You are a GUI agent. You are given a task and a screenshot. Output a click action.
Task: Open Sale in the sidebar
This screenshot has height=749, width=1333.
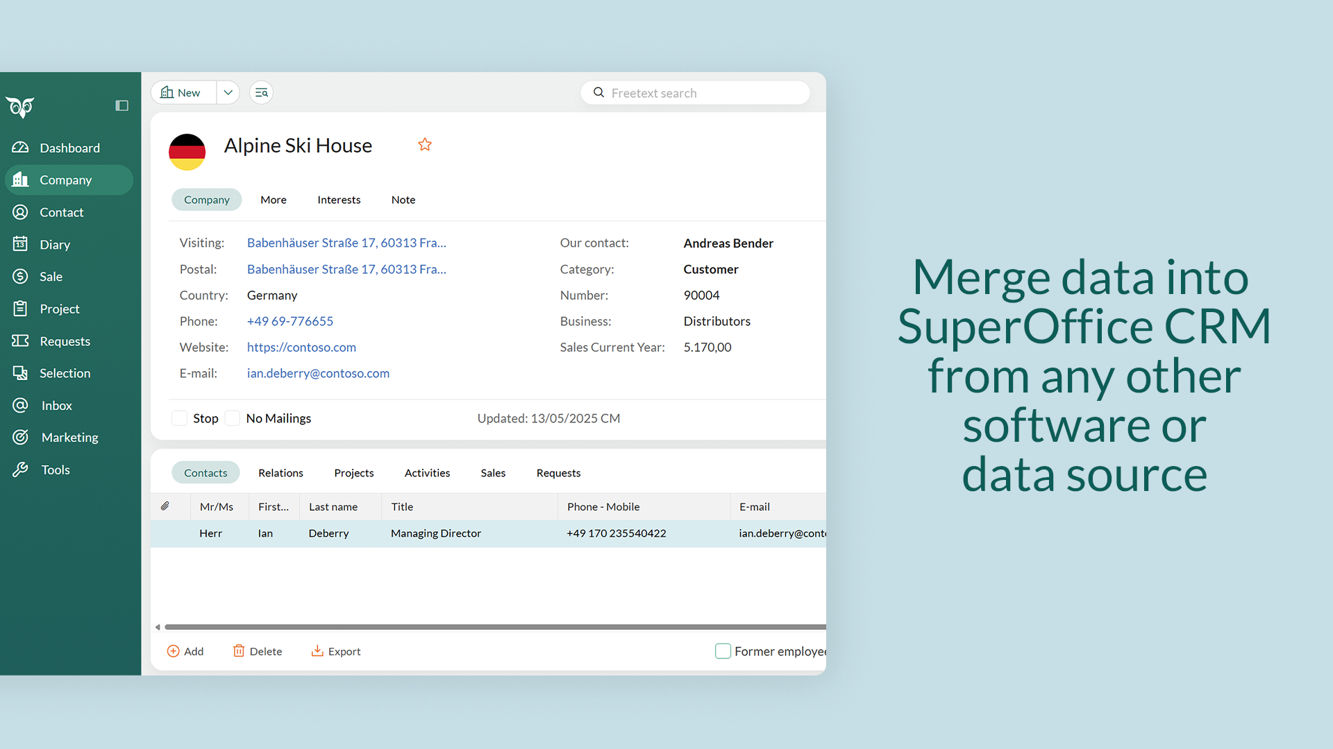point(69,276)
